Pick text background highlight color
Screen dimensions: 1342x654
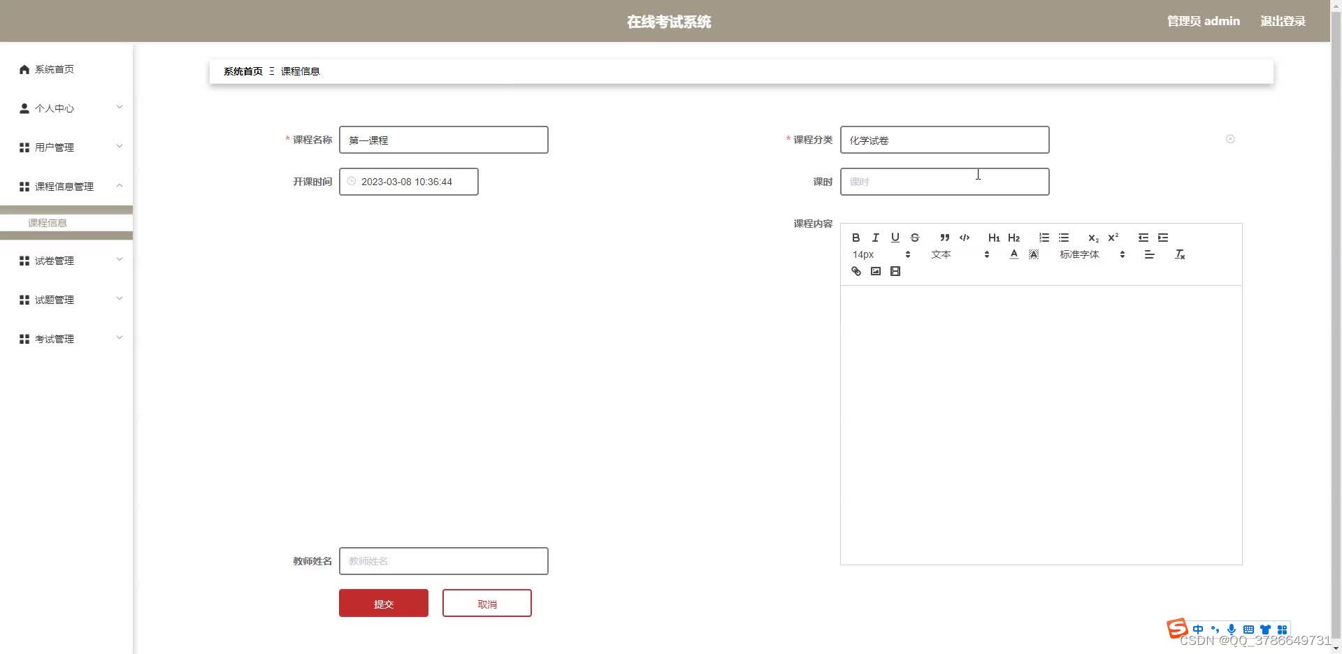[x=1034, y=254]
